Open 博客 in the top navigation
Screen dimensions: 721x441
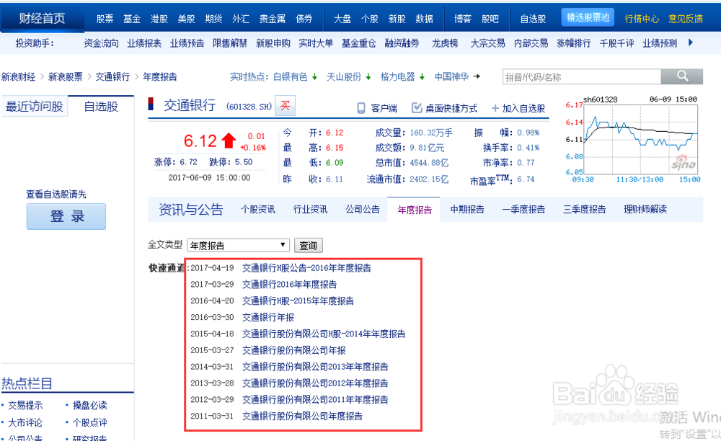[463, 19]
